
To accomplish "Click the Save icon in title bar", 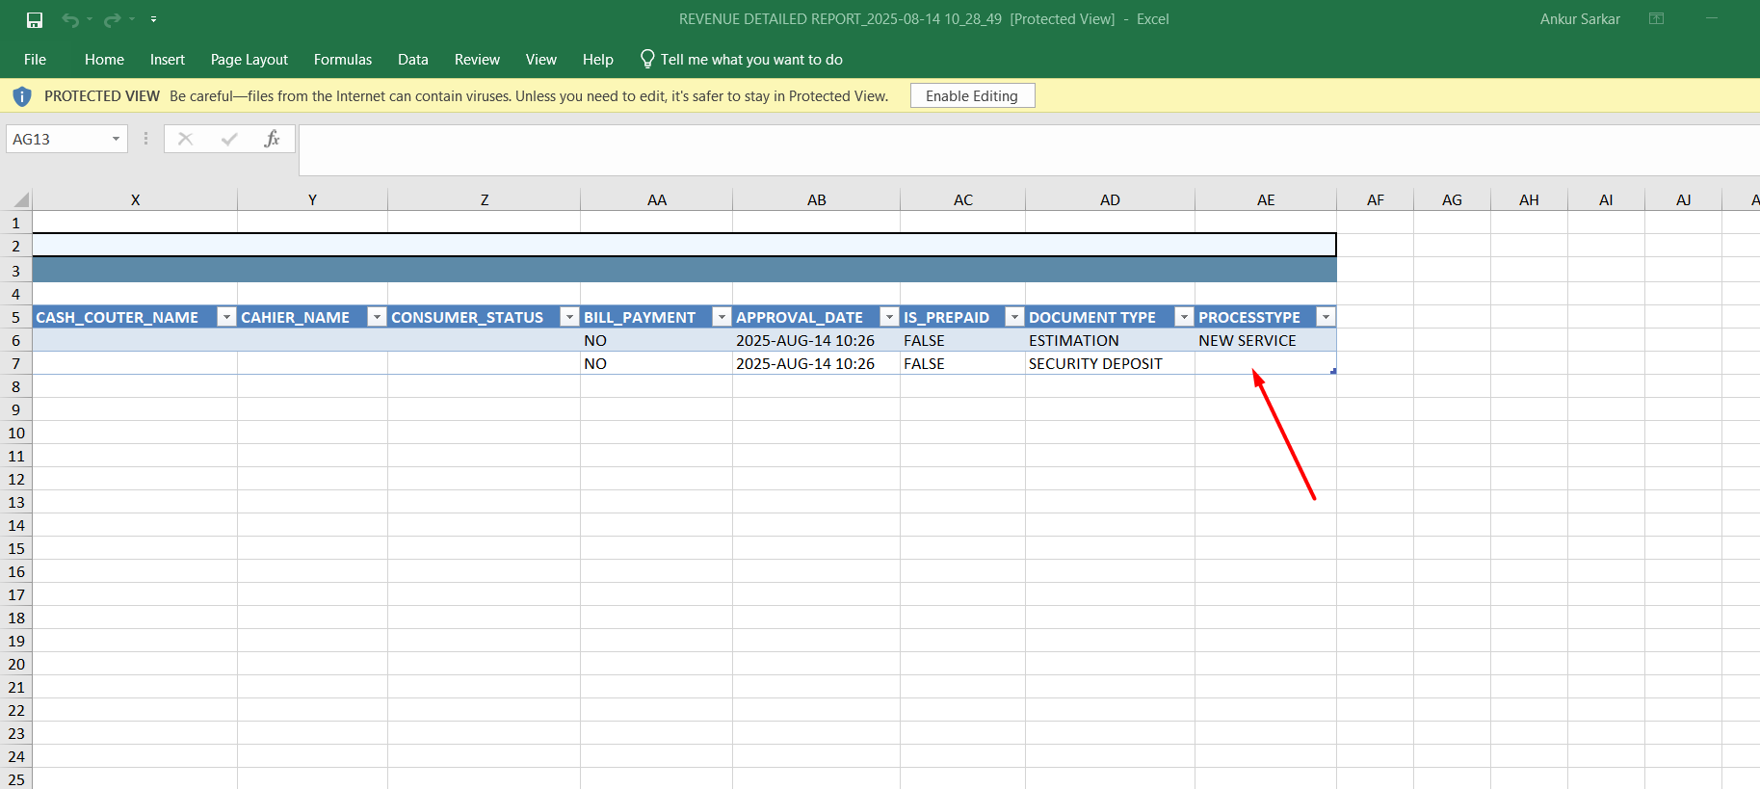I will tap(35, 19).
